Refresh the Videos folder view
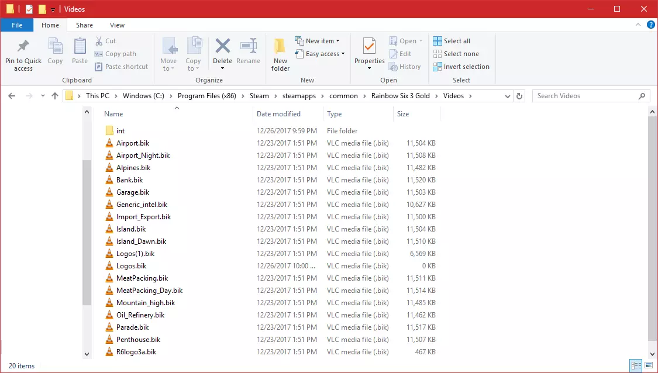The height and width of the screenshot is (373, 658). (x=520, y=96)
